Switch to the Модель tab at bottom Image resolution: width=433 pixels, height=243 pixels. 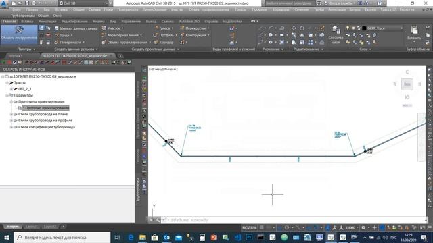13,227
